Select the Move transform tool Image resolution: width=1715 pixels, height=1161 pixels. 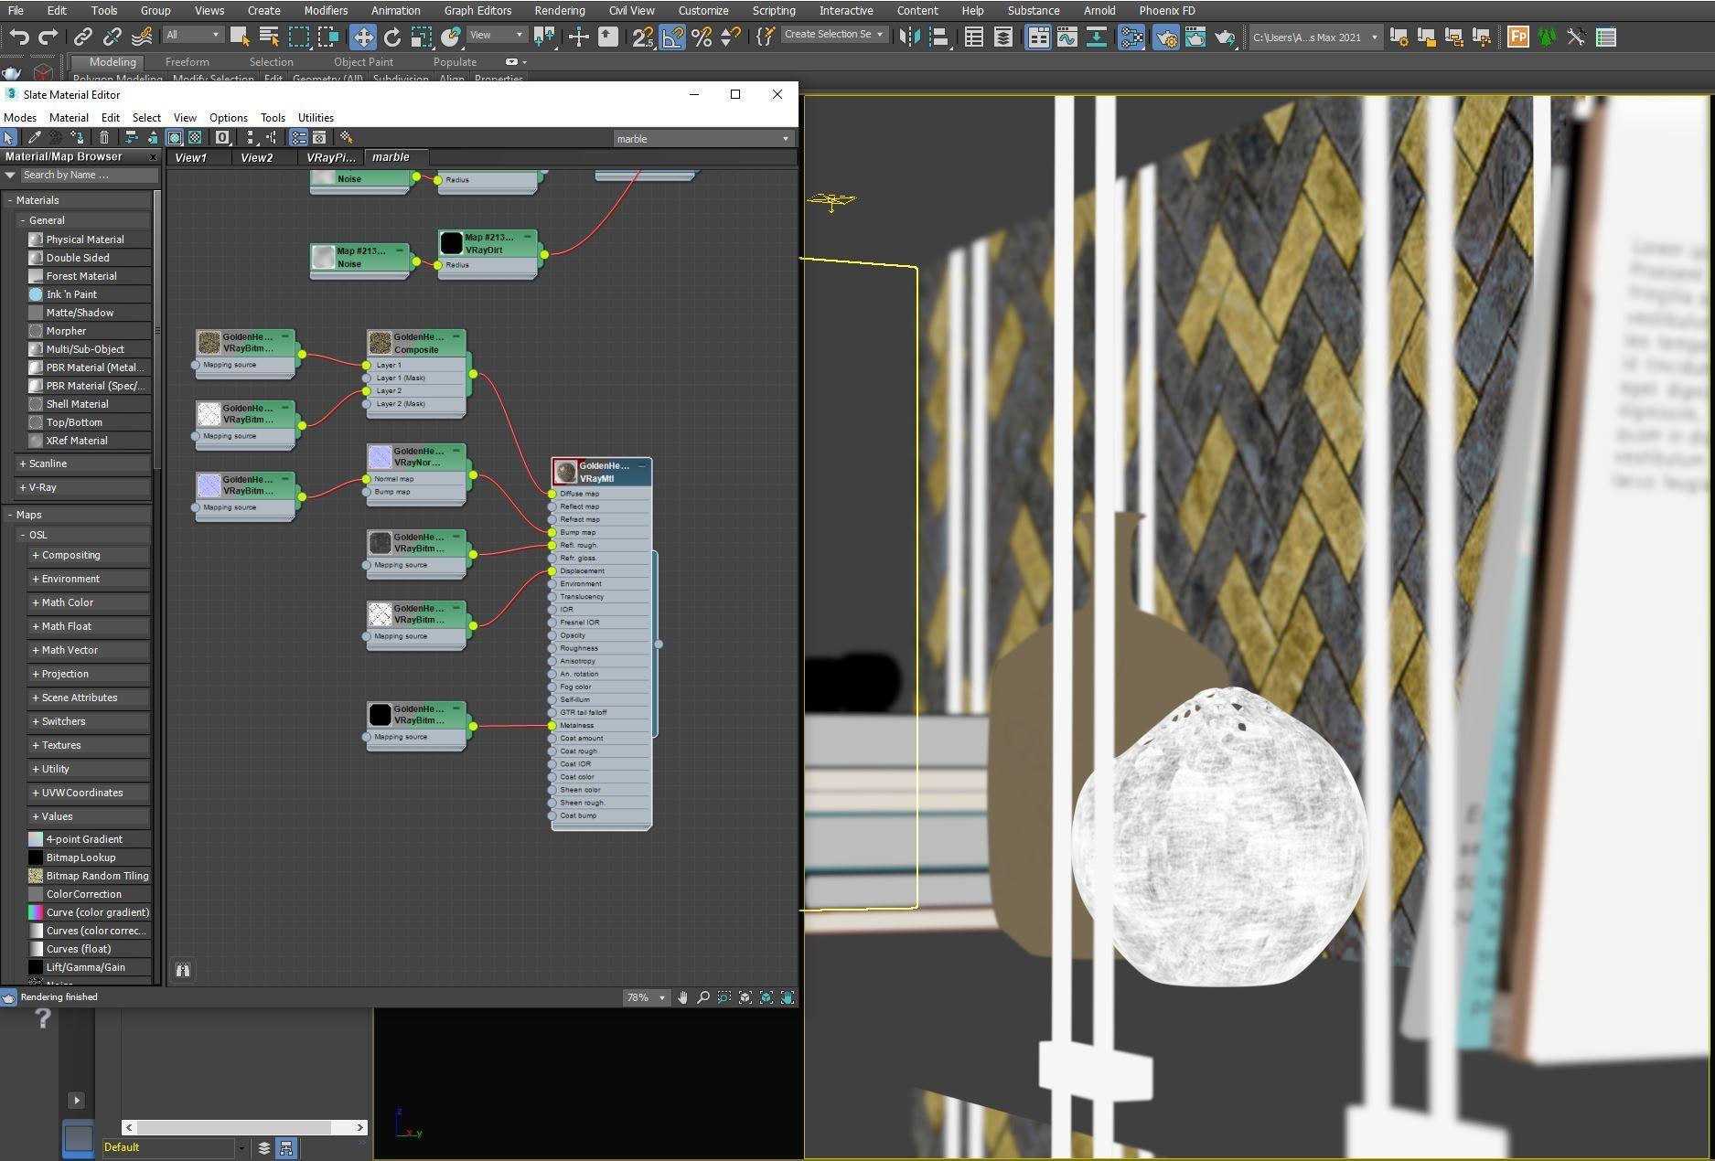click(x=363, y=37)
